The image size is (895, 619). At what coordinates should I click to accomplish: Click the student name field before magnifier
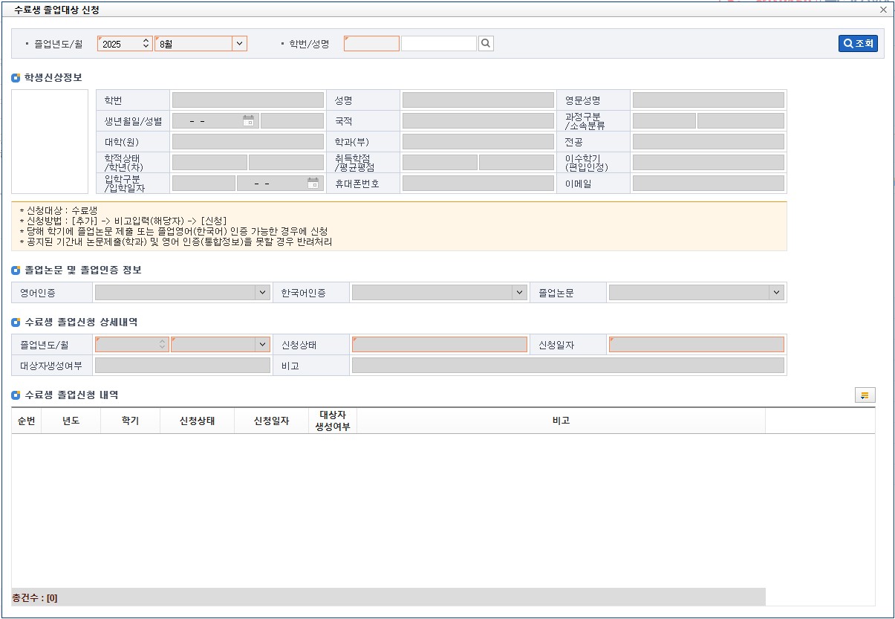tap(438, 44)
